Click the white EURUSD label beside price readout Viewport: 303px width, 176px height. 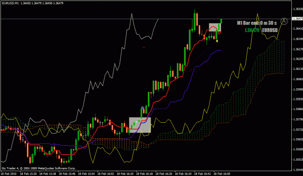[x=270, y=30]
